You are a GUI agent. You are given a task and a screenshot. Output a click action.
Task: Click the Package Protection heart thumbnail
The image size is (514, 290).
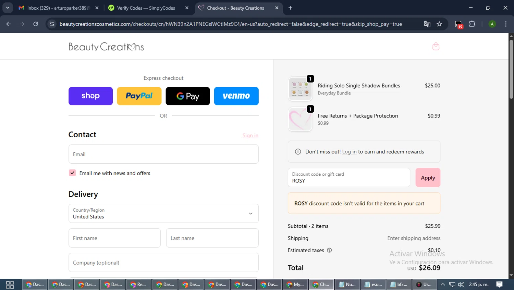pos(300,119)
